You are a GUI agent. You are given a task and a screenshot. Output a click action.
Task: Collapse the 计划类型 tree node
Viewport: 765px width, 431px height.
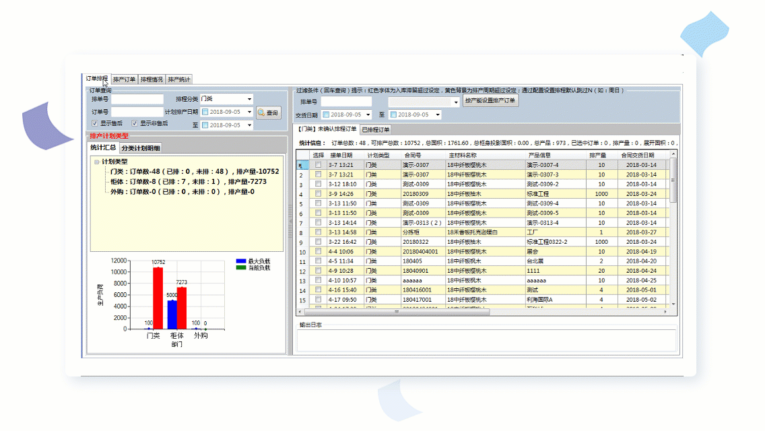(x=97, y=162)
